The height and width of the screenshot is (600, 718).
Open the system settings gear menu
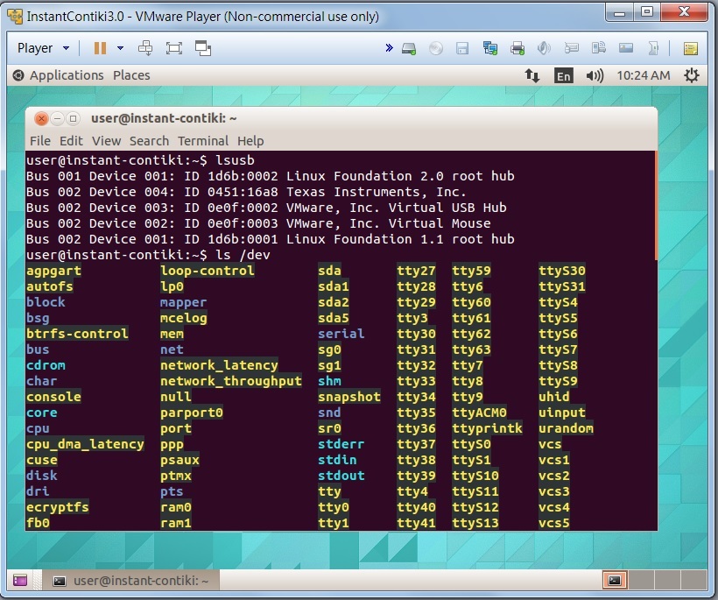tap(692, 75)
